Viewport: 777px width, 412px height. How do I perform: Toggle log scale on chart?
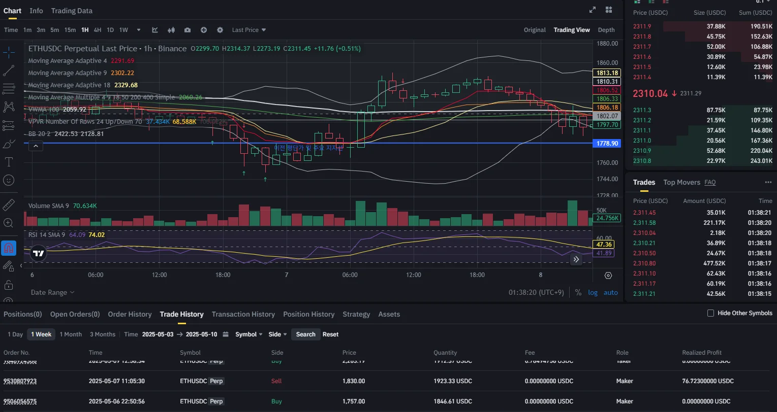[x=593, y=292]
